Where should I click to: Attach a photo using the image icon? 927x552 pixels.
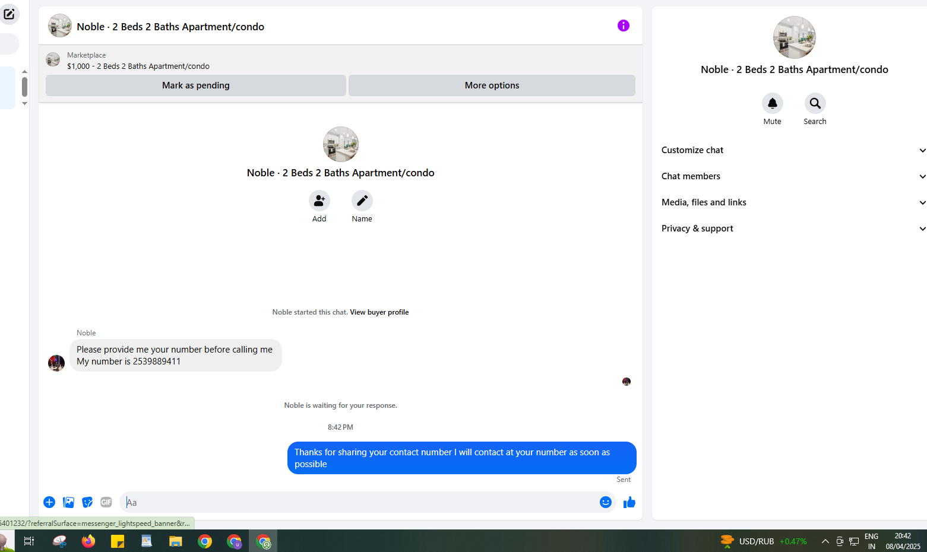(69, 502)
